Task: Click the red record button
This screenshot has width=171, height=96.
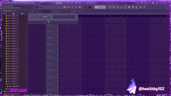Action: pos(53,3)
